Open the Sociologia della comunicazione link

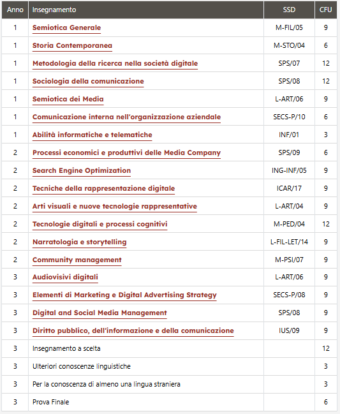point(88,81)
